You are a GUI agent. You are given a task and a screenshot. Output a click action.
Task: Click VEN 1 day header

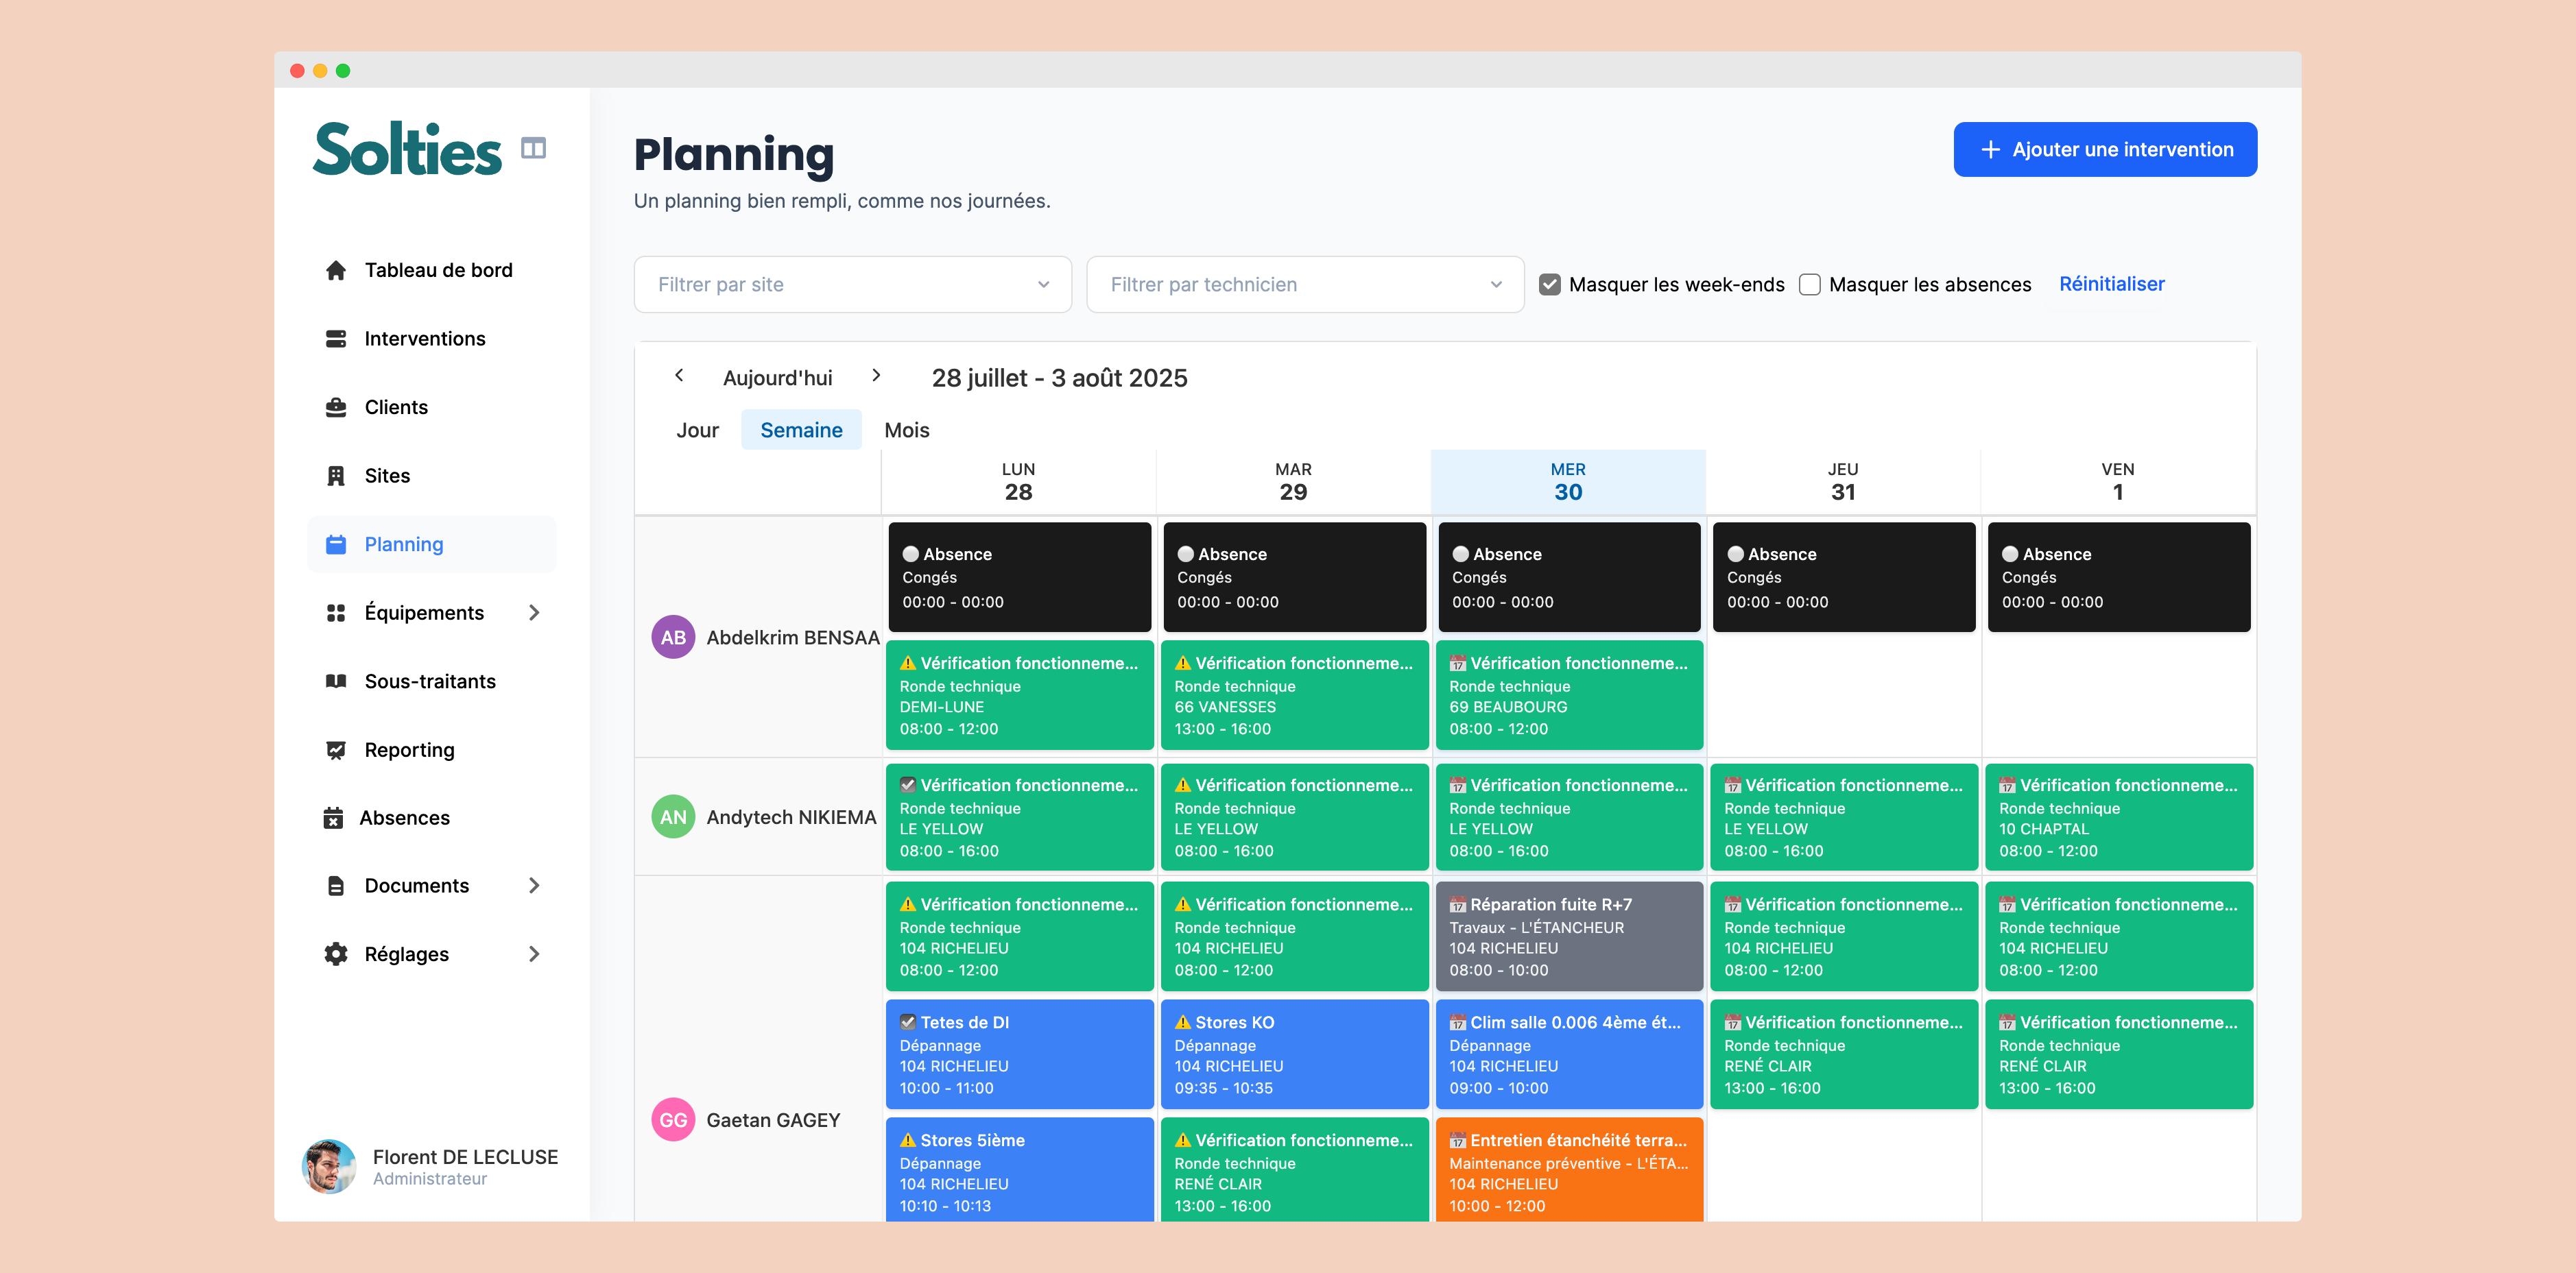[2118, 482]
